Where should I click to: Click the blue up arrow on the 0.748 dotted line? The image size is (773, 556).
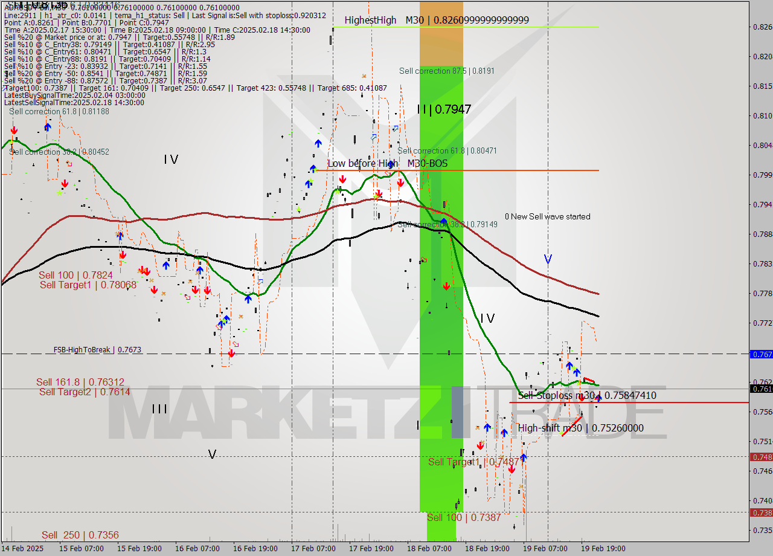coord(524,457)
